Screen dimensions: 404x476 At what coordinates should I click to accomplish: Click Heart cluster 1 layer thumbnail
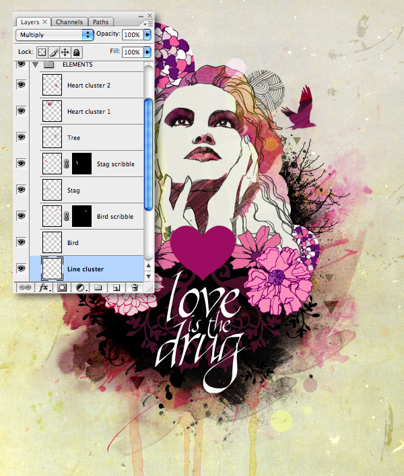[52, 111]
